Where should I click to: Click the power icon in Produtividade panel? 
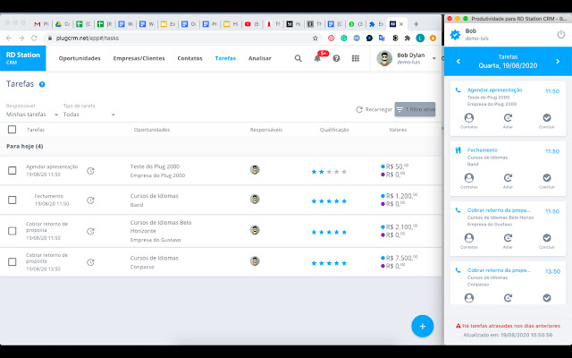(x=560, y=35)
